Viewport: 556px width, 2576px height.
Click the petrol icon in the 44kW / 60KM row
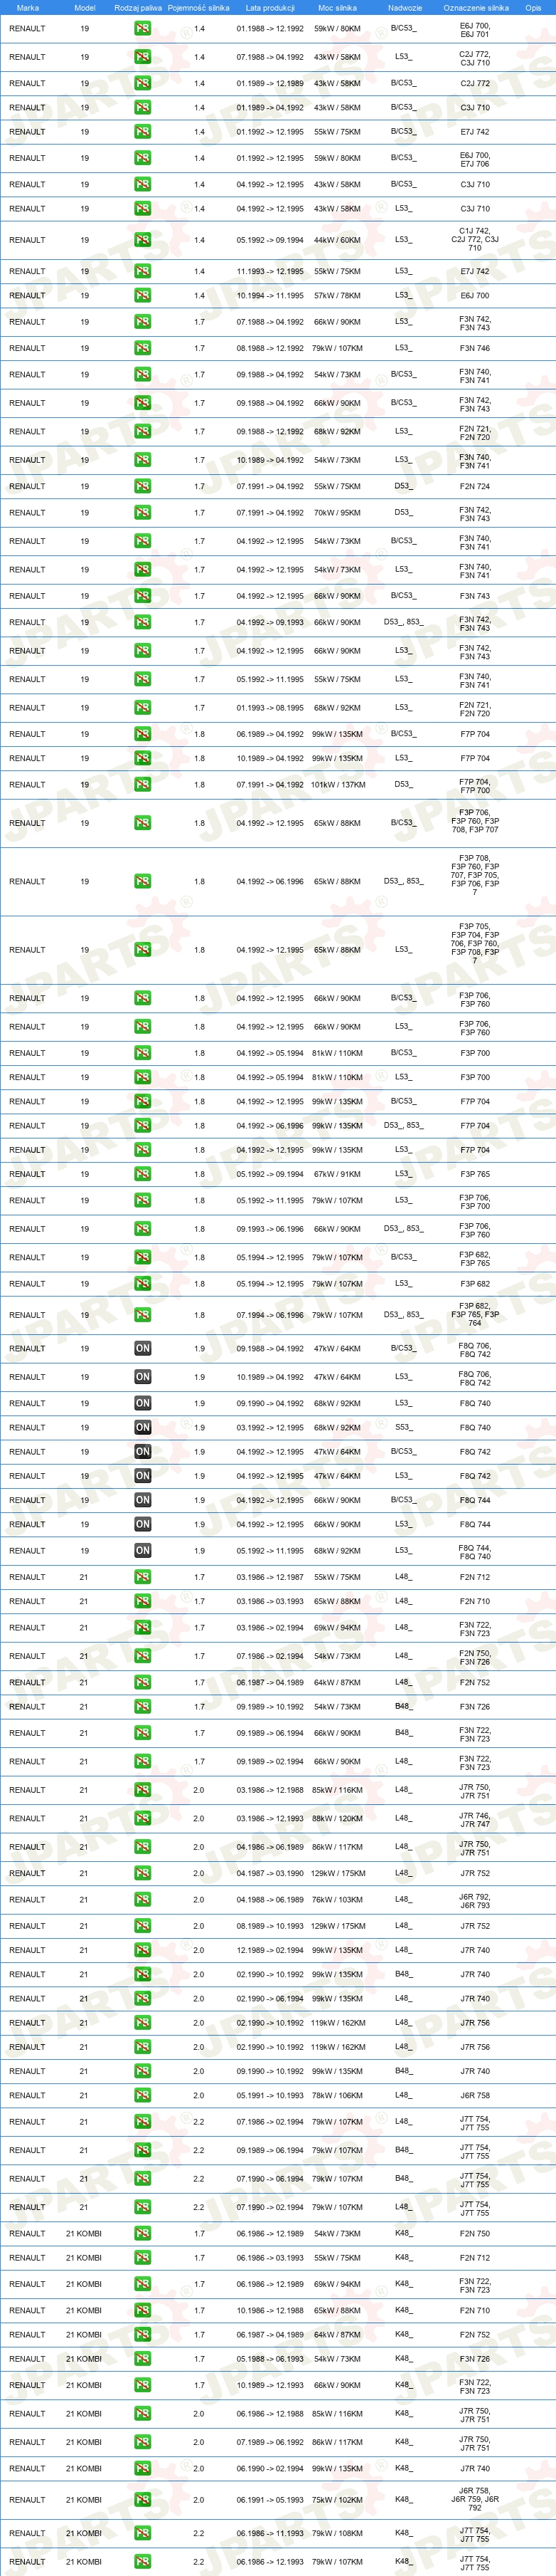point(143,240)
